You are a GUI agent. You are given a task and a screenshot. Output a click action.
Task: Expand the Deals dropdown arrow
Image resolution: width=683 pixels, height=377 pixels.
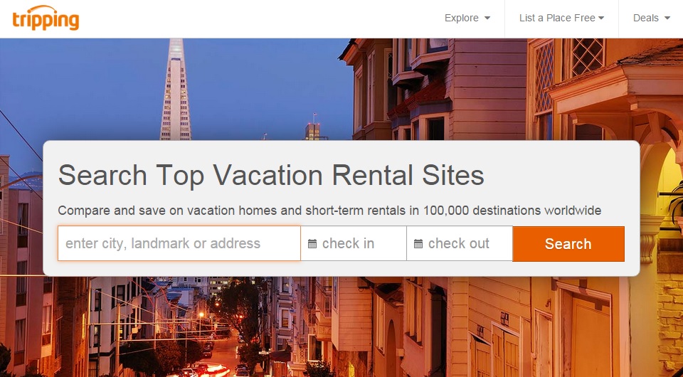[x=667, y=18]
